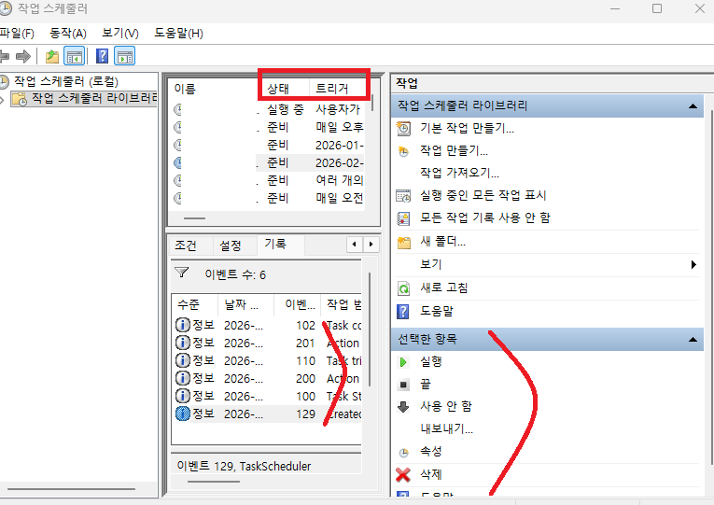Open the 도움말(H) menu
Screen dimensions: 714x505
point(178,34)
